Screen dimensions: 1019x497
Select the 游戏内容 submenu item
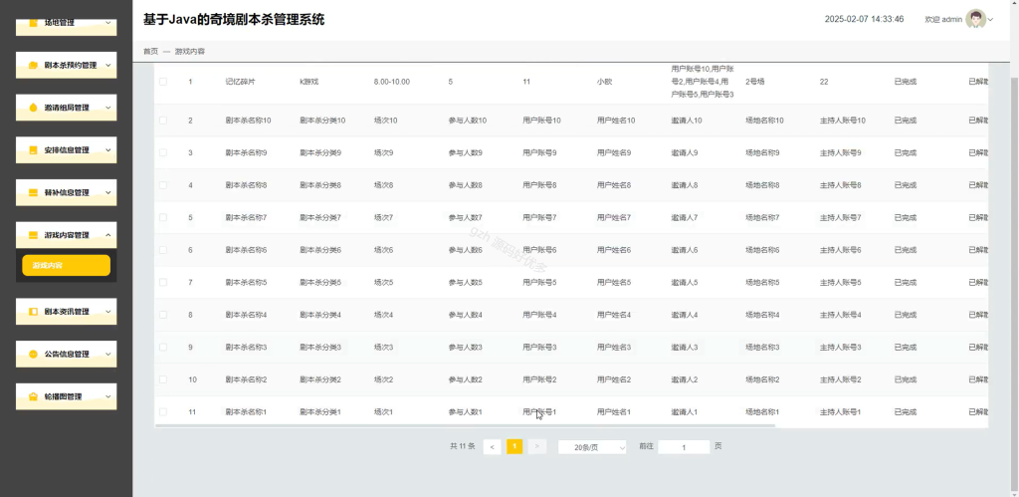coord(67,265)
